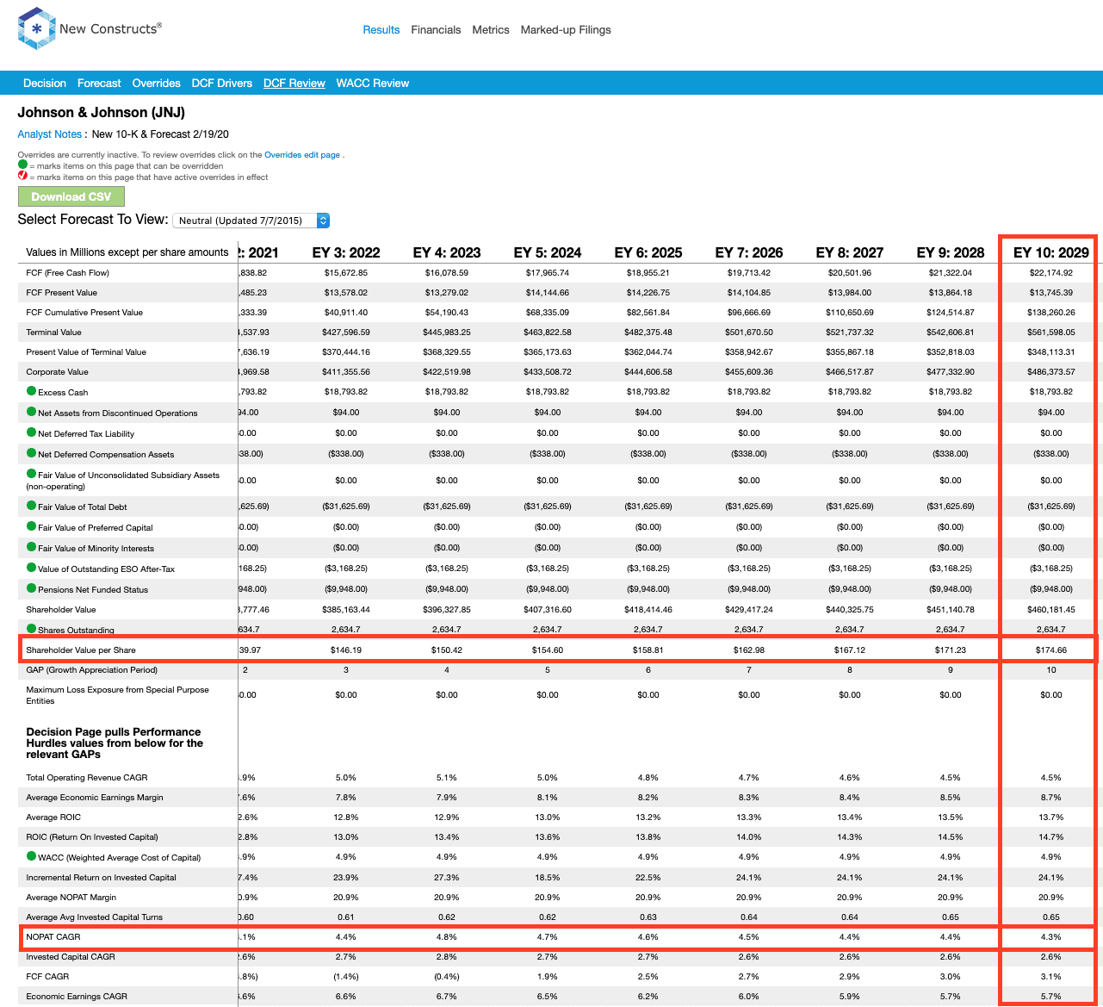Select Decision in the blue navigation bar
This screenshot has width=1103, height=1007.
click(45, 84)
